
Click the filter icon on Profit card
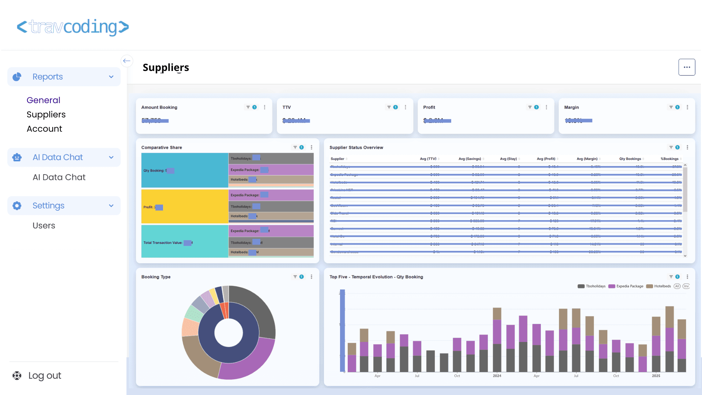(530, 107)
